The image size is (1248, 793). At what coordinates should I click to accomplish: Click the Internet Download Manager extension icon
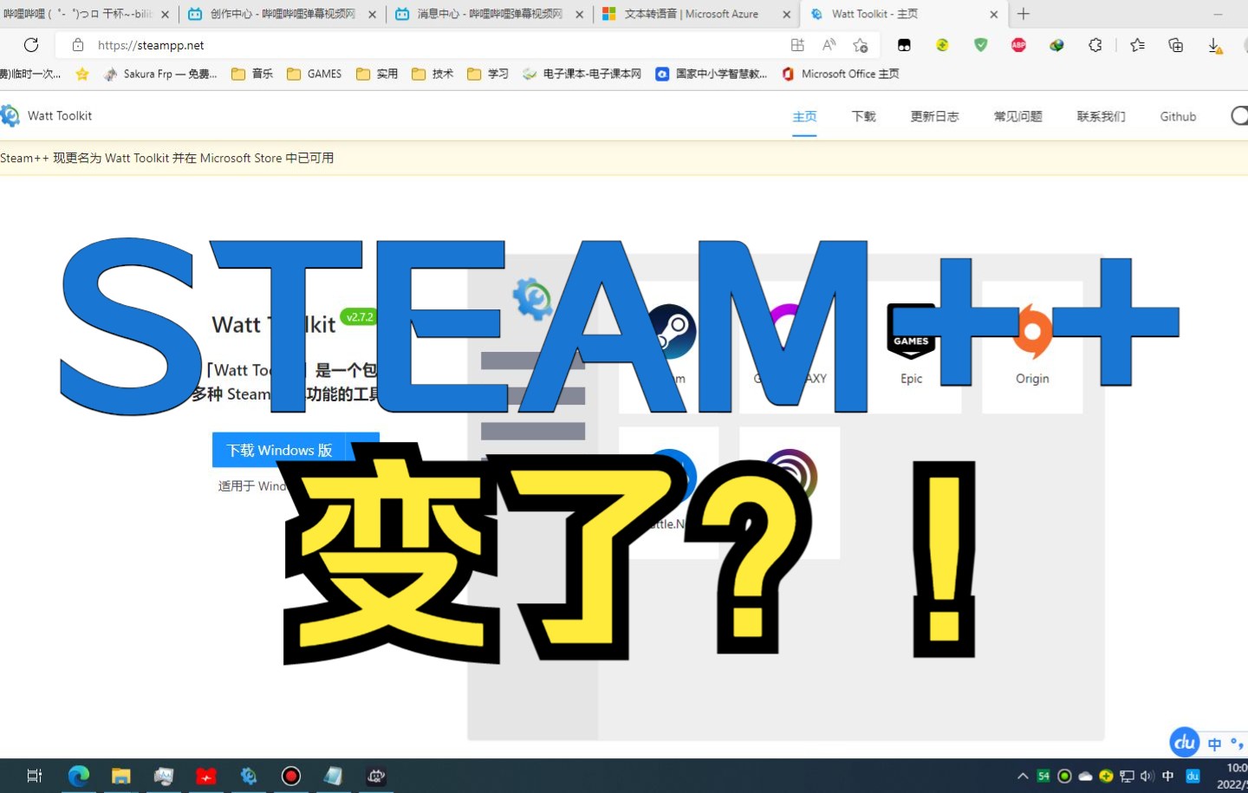(x=1056, y=45)
